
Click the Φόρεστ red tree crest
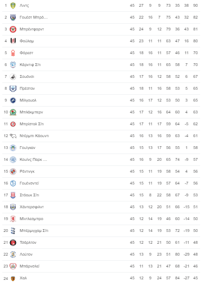pyautogui.click(x=13, y=53)
